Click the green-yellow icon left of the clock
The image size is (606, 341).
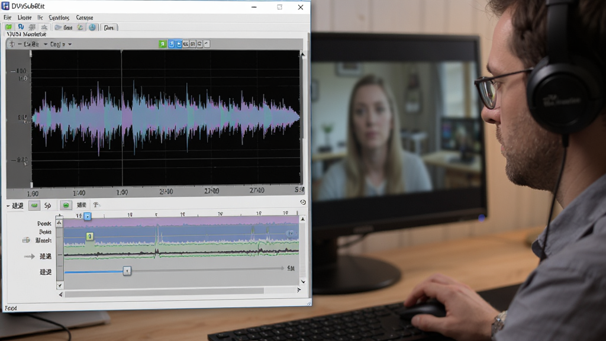[x=80, y=27]
